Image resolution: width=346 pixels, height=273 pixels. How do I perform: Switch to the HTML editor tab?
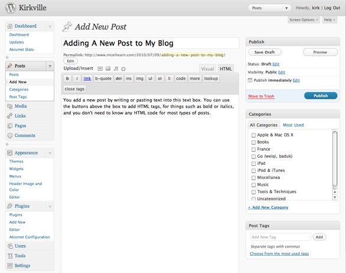point(226,69)
